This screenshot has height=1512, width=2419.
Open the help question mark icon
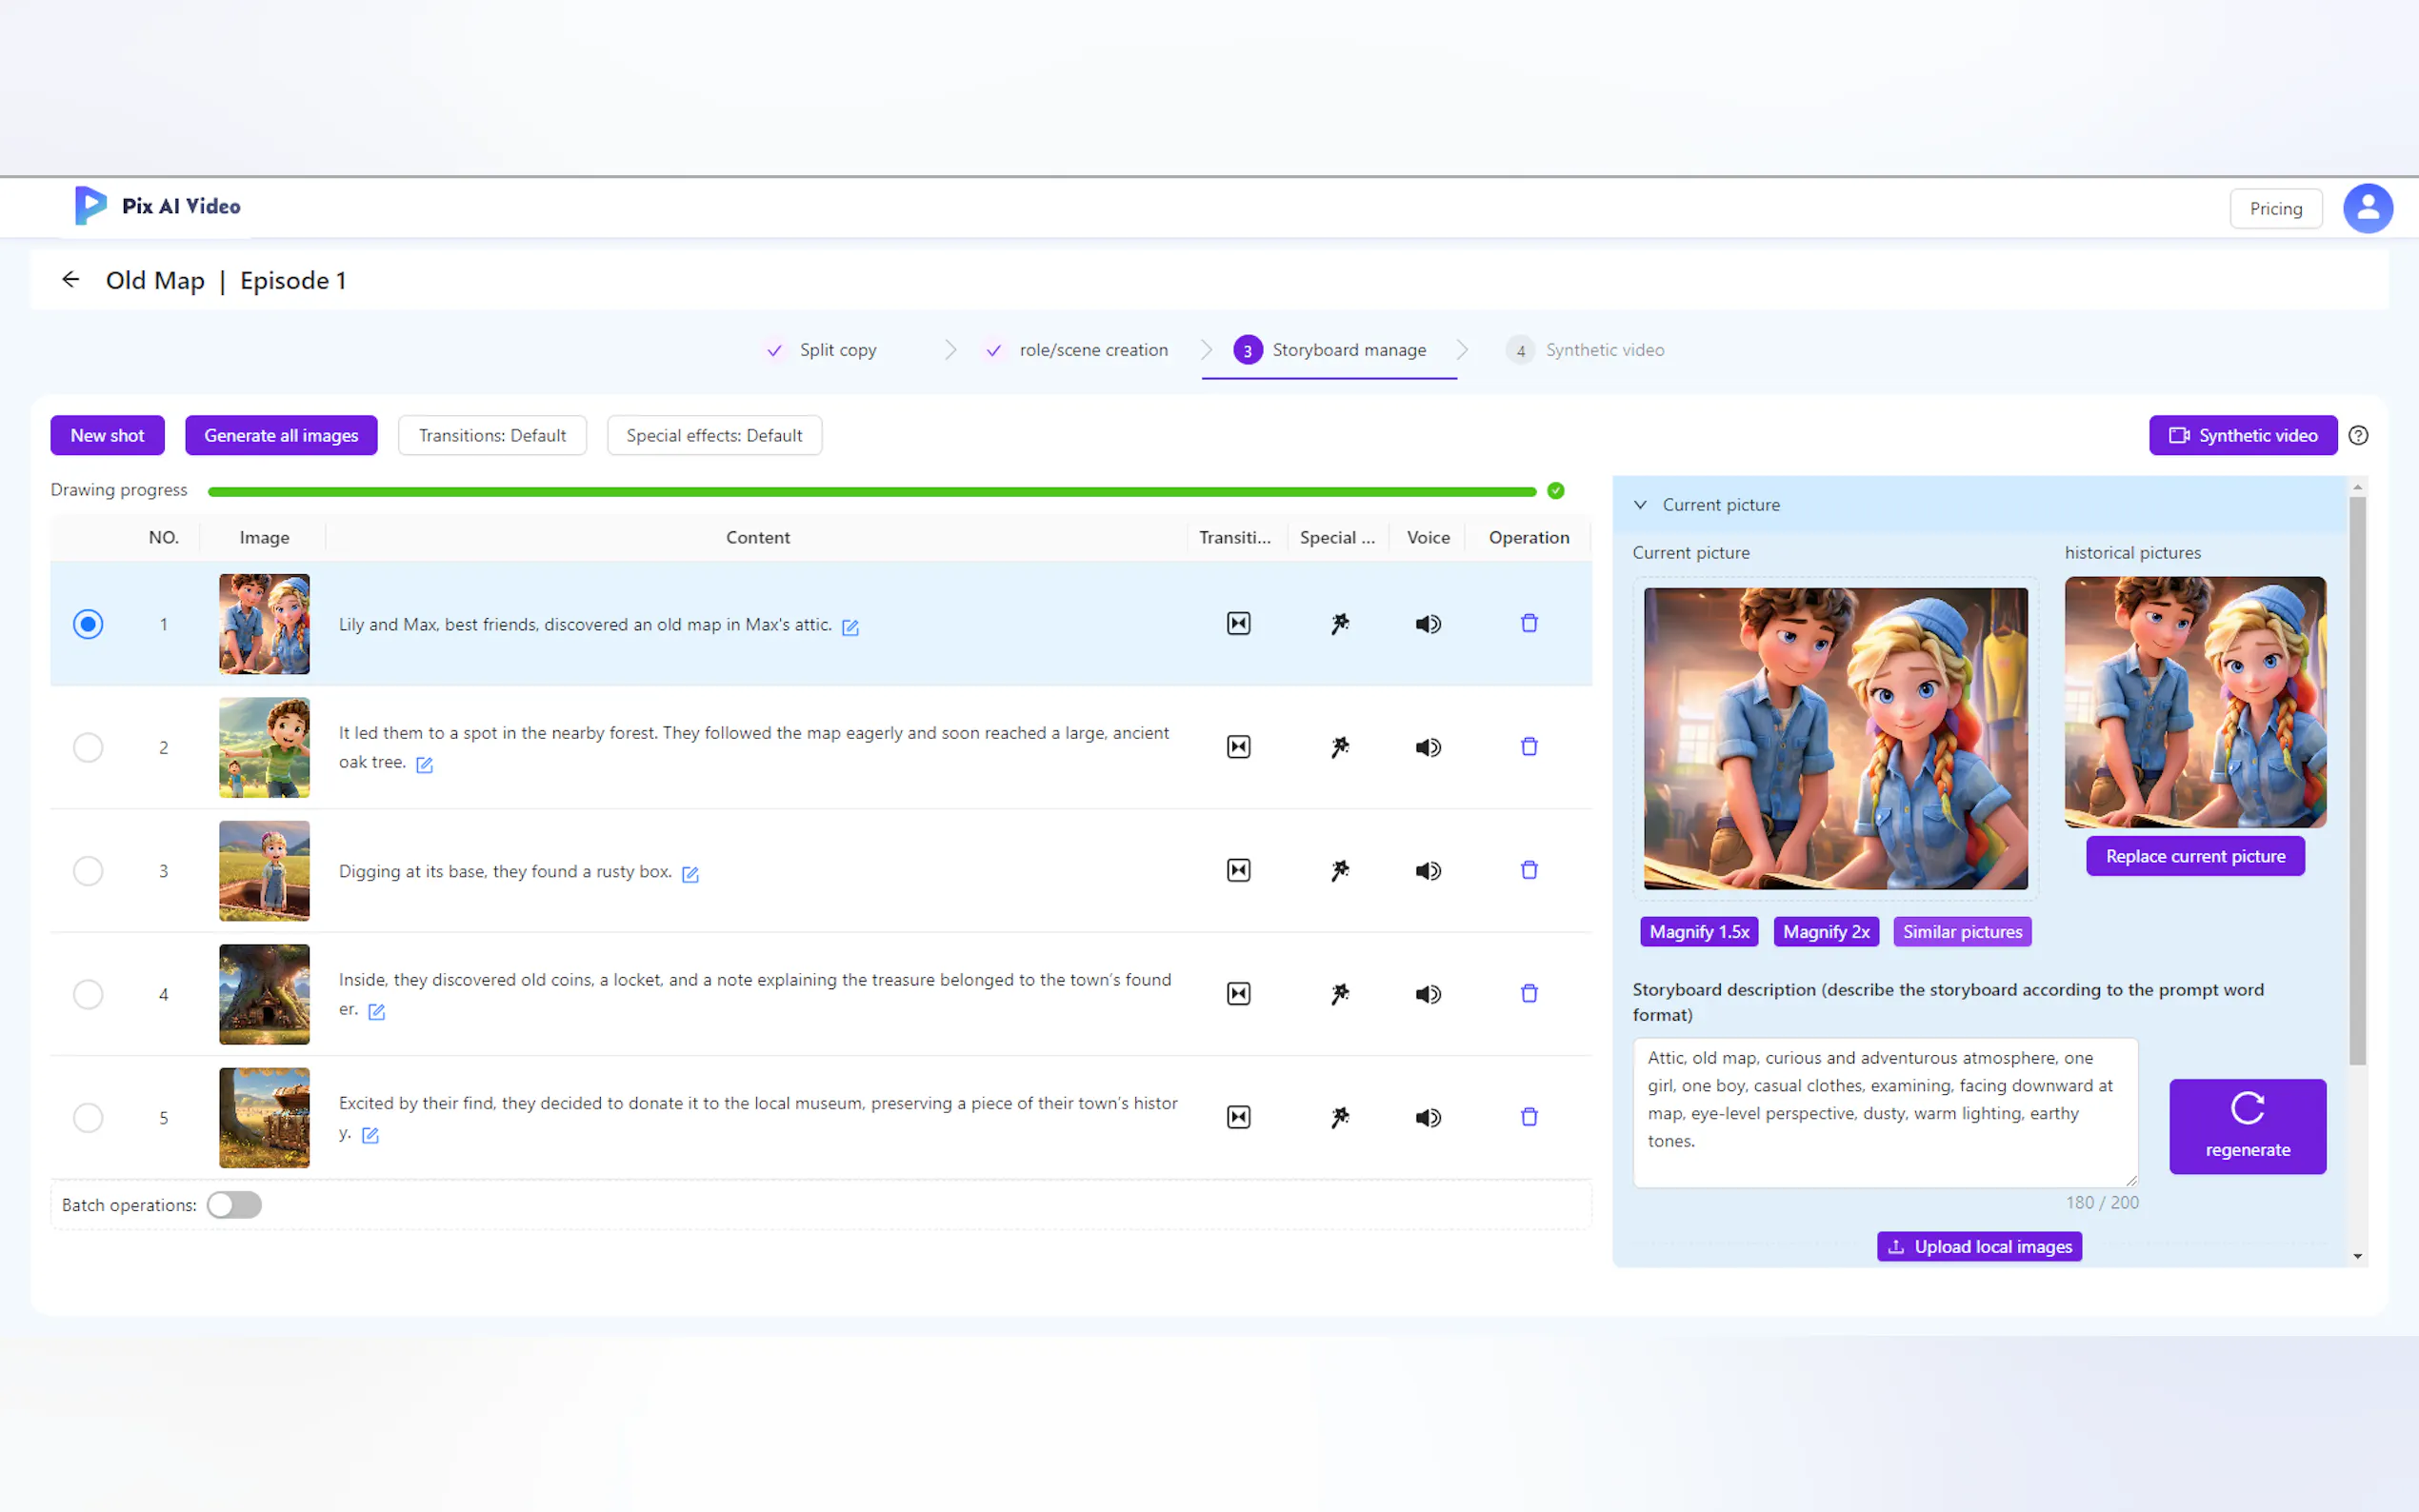[x=2358, y=436]
